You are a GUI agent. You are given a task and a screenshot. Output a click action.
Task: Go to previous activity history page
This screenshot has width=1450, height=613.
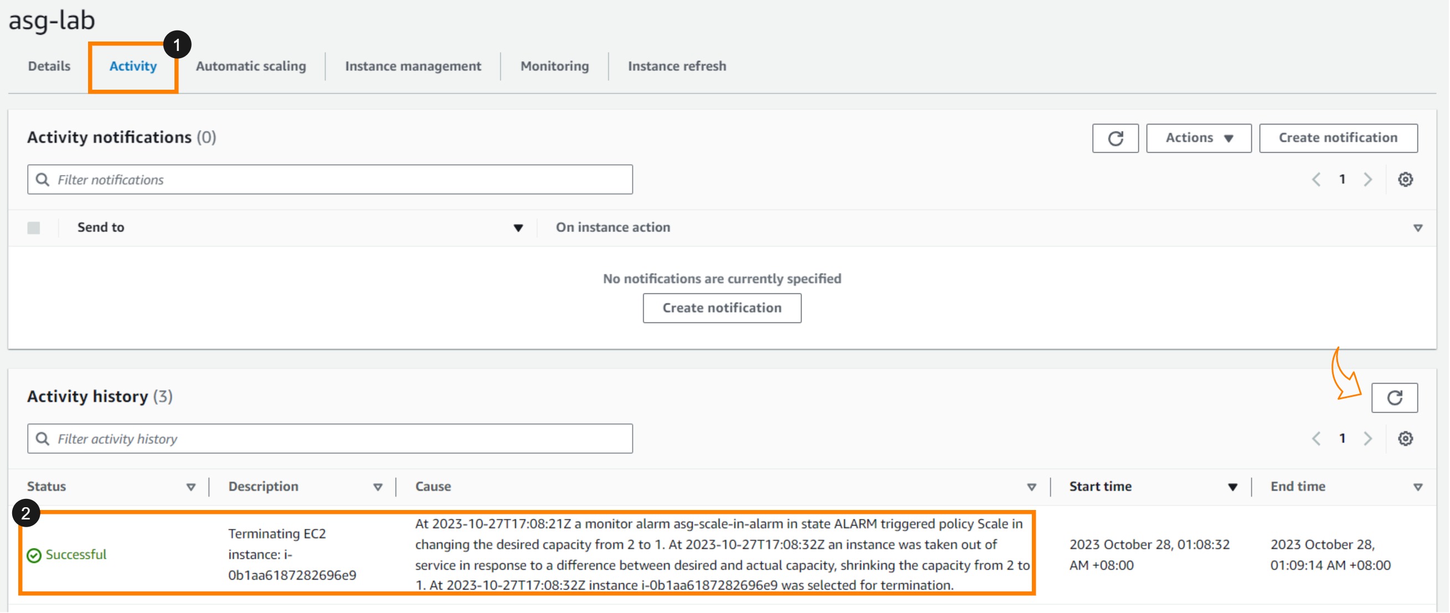coord(1316,439)
